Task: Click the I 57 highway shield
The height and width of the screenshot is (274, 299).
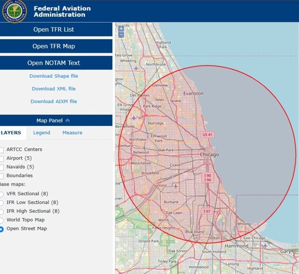Action: pyautogui.click(x=207, y=211)
